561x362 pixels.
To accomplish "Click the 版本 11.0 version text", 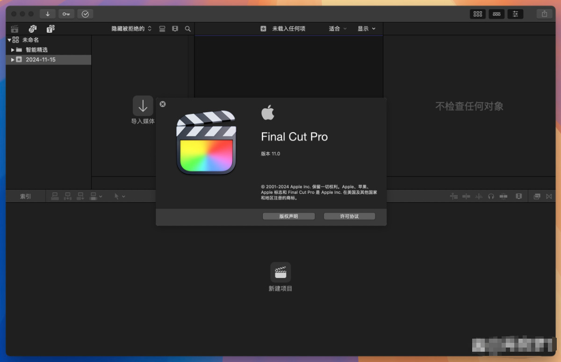I will [271, 154].
